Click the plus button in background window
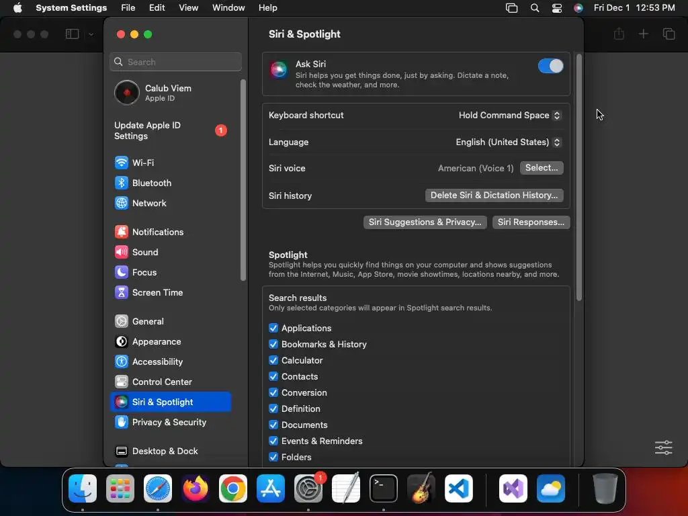Image resolution: width=688 pixels, height=516 pixels. tap(643, 34)
